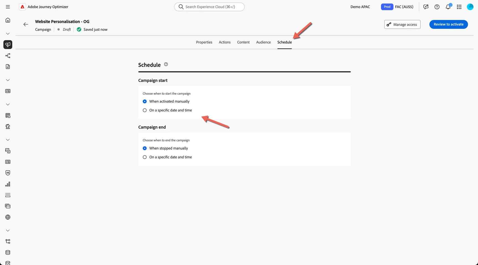Open the Demo APAC organization switcher
Viewport: 478px width, 265px height.
coord(360,7)
